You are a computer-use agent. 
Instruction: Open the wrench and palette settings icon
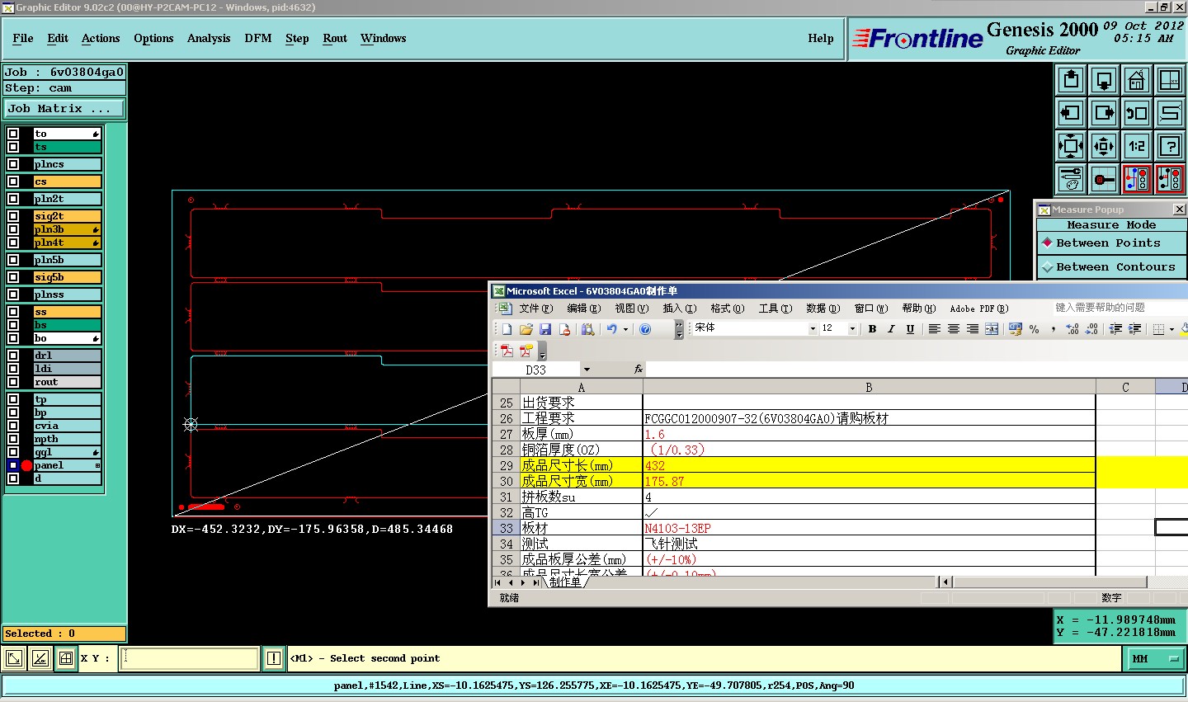(1071, 179)
